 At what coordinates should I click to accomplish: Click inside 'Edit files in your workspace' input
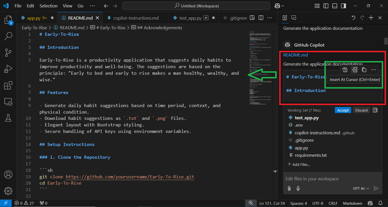click(332, 179)
